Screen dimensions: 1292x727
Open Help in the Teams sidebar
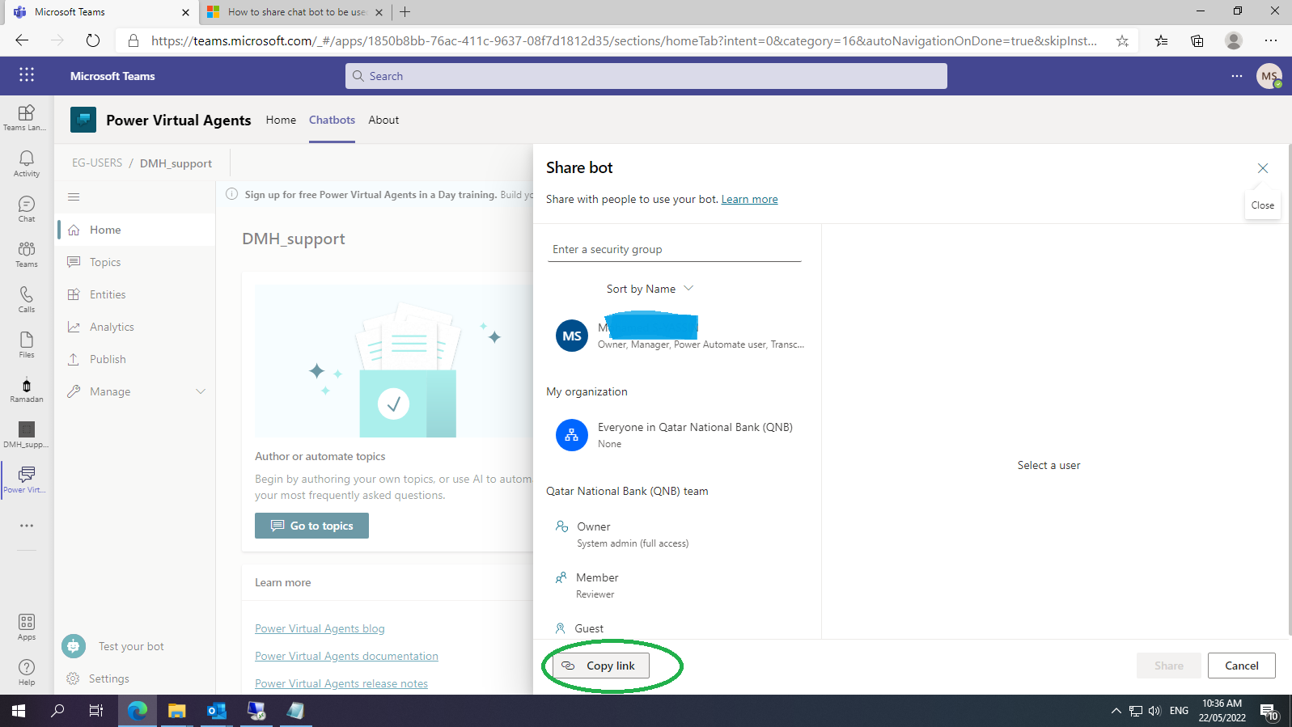pos(27,672)
